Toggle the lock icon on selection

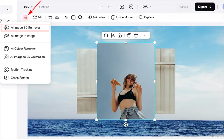120,35
